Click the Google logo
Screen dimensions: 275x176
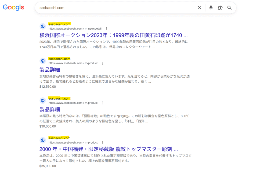point(13,7)
